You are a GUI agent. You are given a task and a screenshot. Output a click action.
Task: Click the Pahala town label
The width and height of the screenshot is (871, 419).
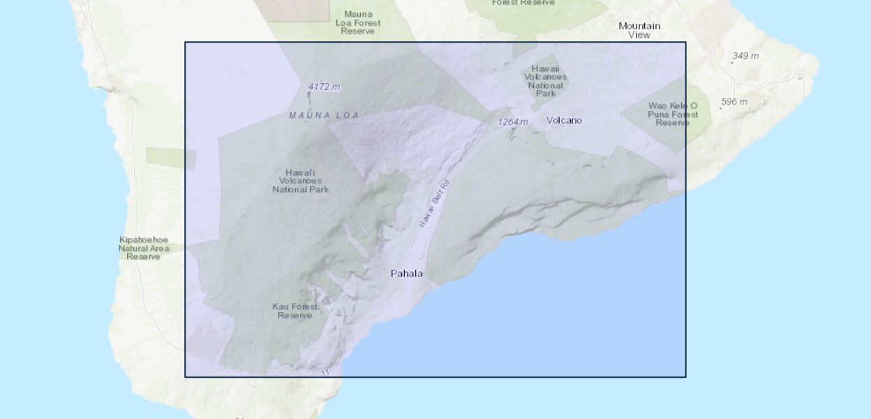(x=406, y=274)
